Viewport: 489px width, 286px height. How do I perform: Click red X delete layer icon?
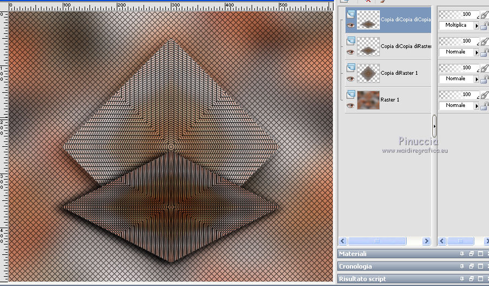tap(368, 1)
